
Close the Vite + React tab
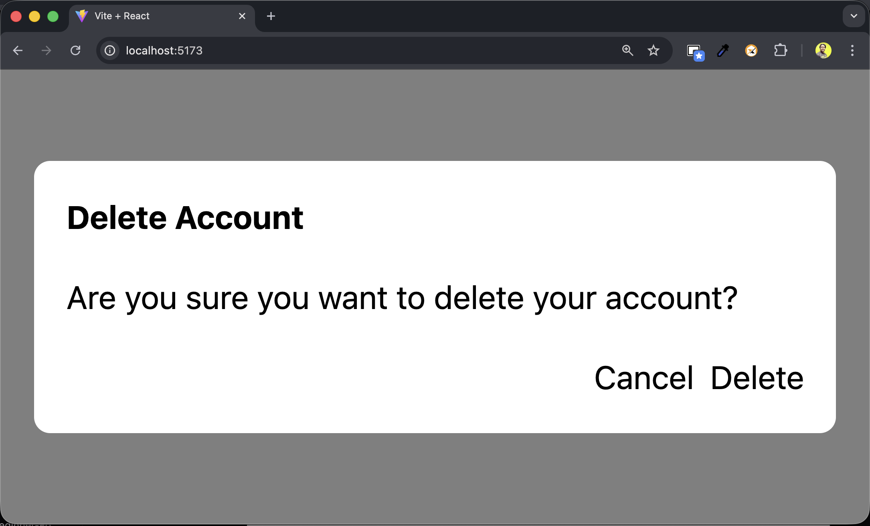pos(242,16)
